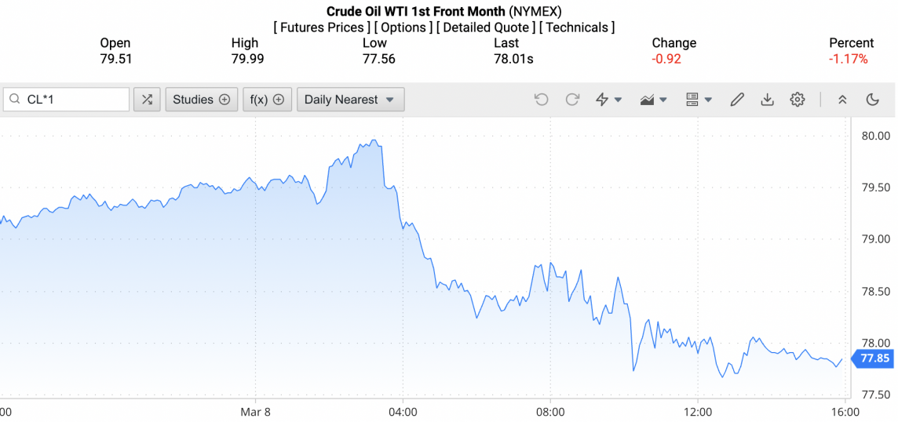Download the chart image
The height and width of the screenshot is (422, 898).
767,100
